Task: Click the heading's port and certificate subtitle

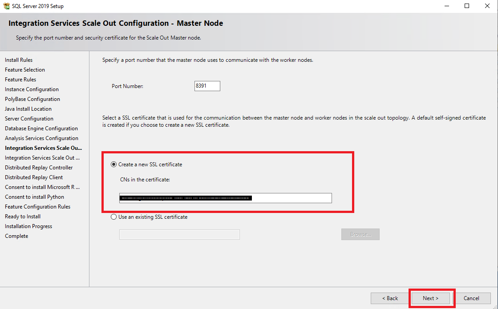Action: click(x=109, y=38)
